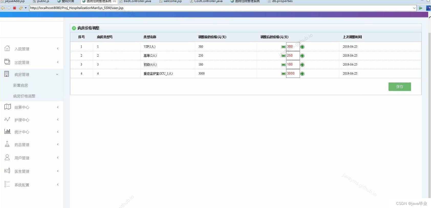Expand the 出院管理 menu chevron
431x208 pixels.
click(58, 62)
